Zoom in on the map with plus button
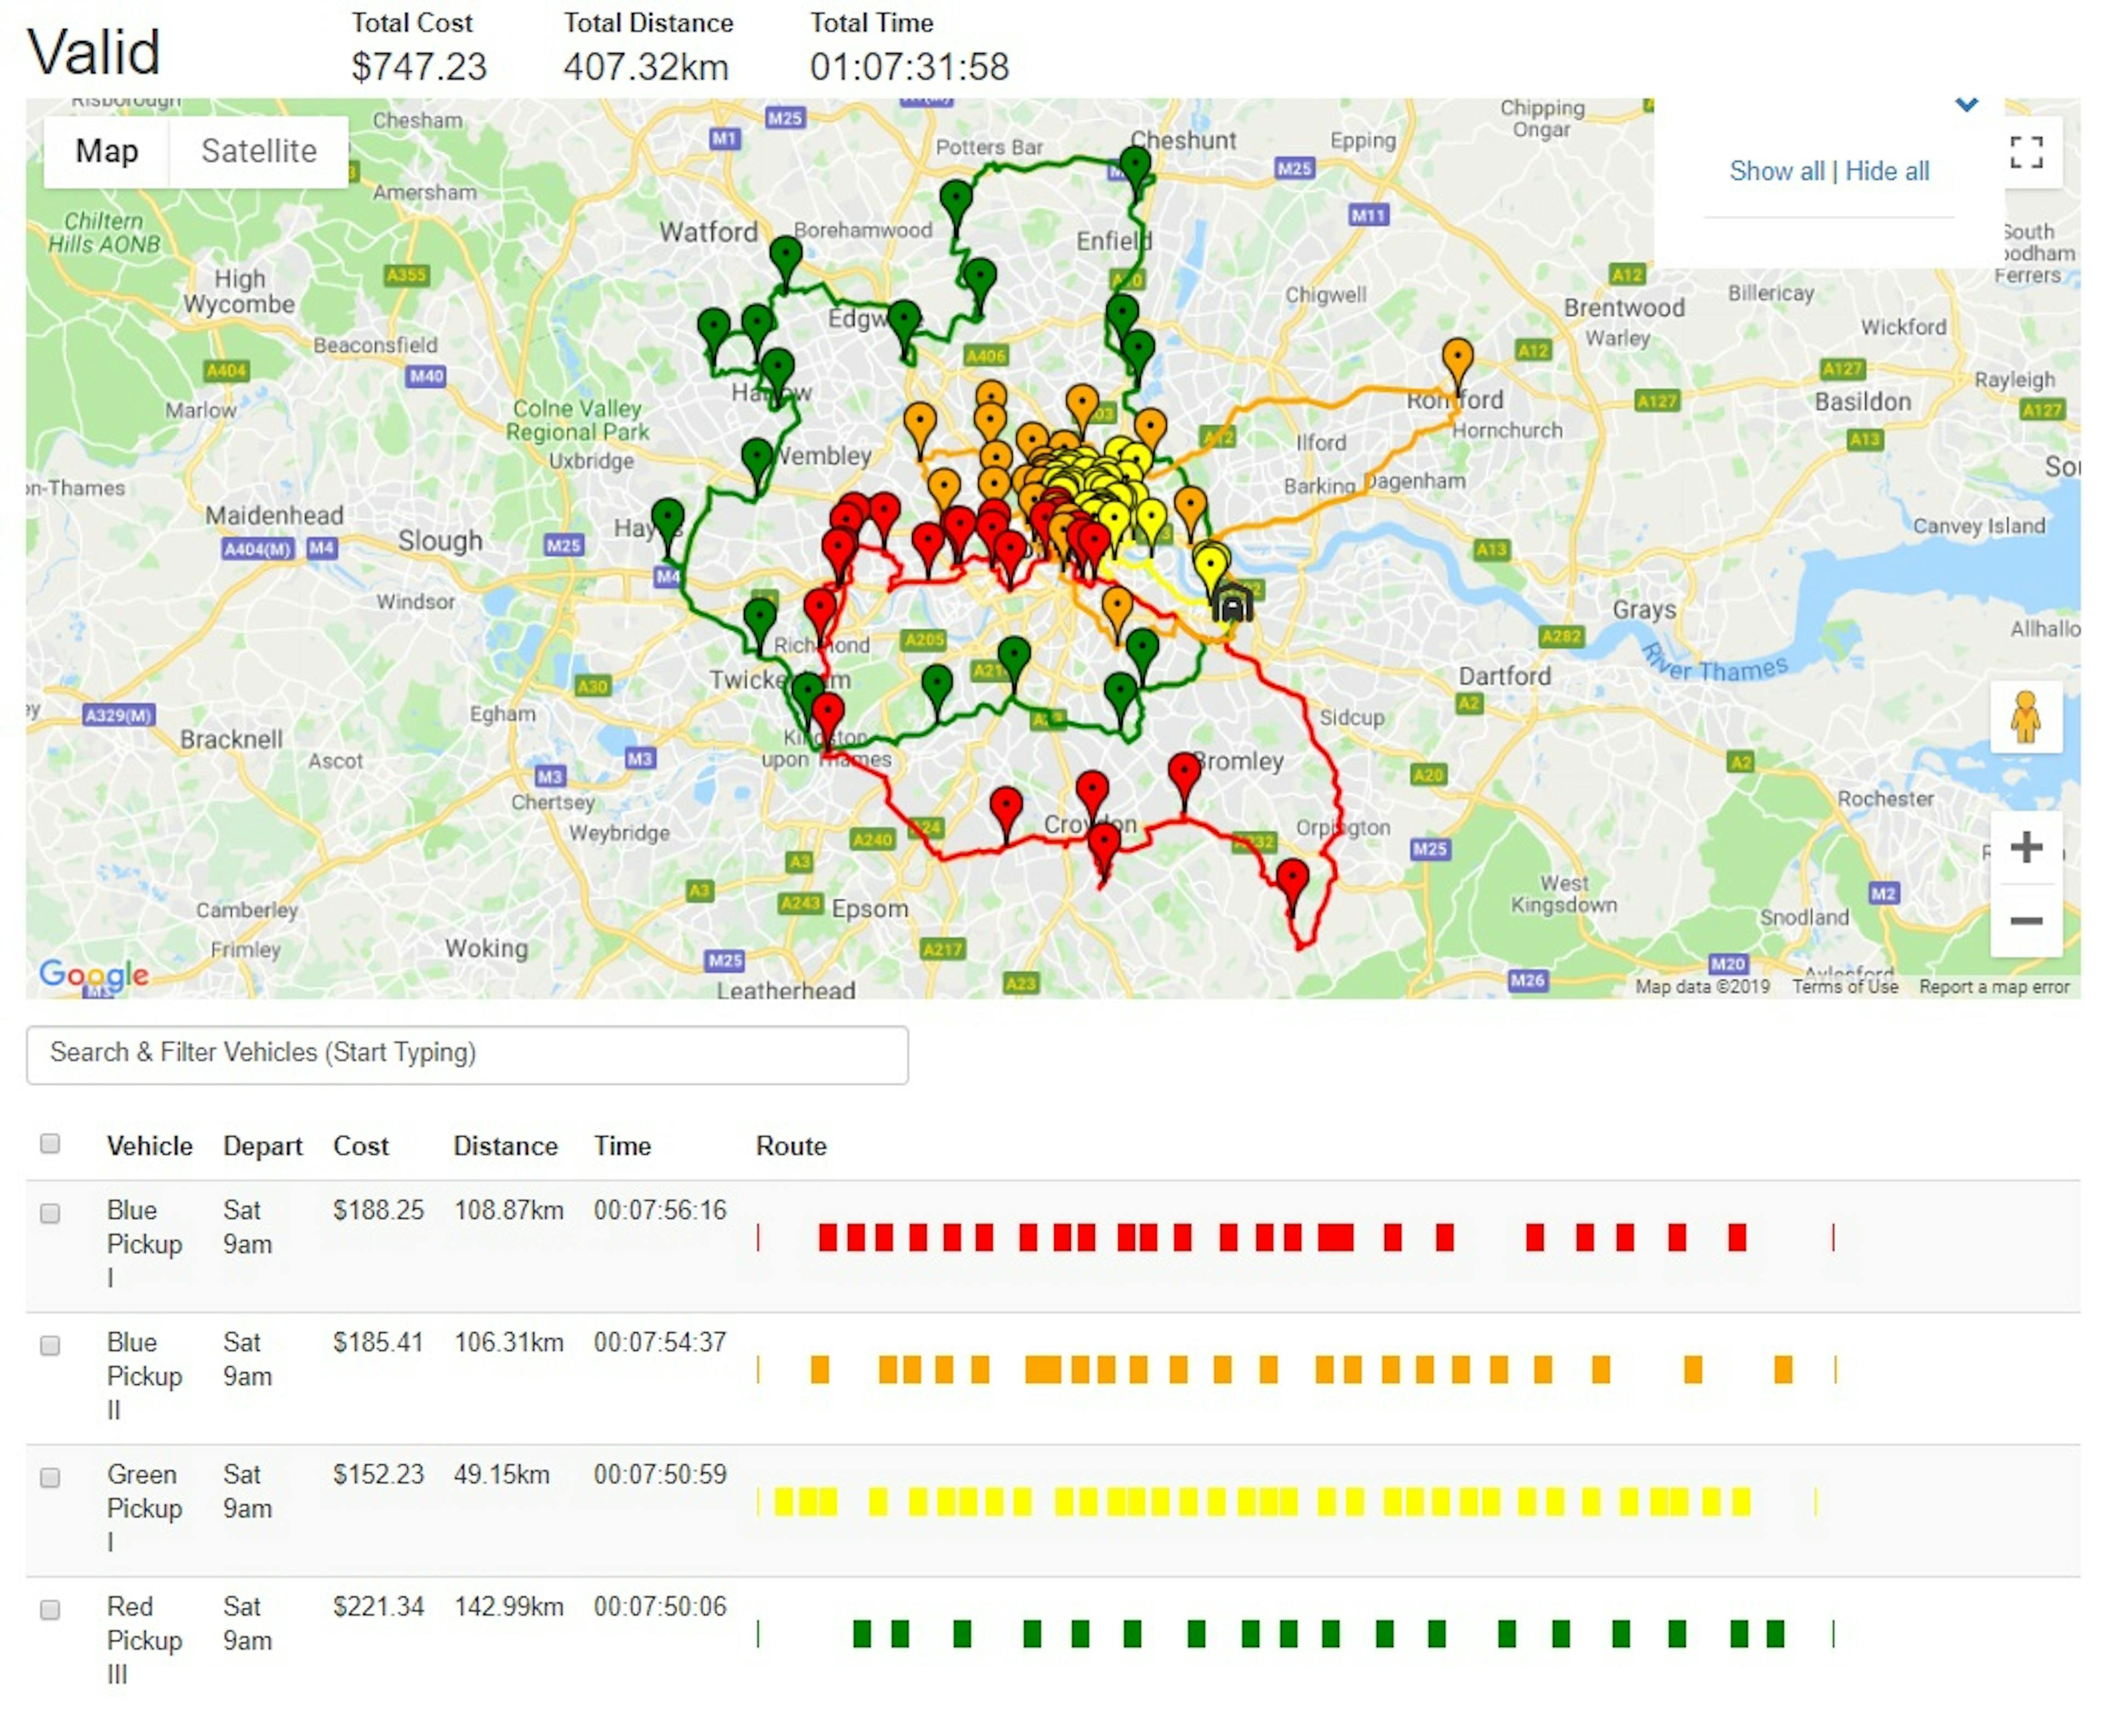The width and height of the screenshot is (2101, 1736). pyautogui.click(x=2026, y=848)
